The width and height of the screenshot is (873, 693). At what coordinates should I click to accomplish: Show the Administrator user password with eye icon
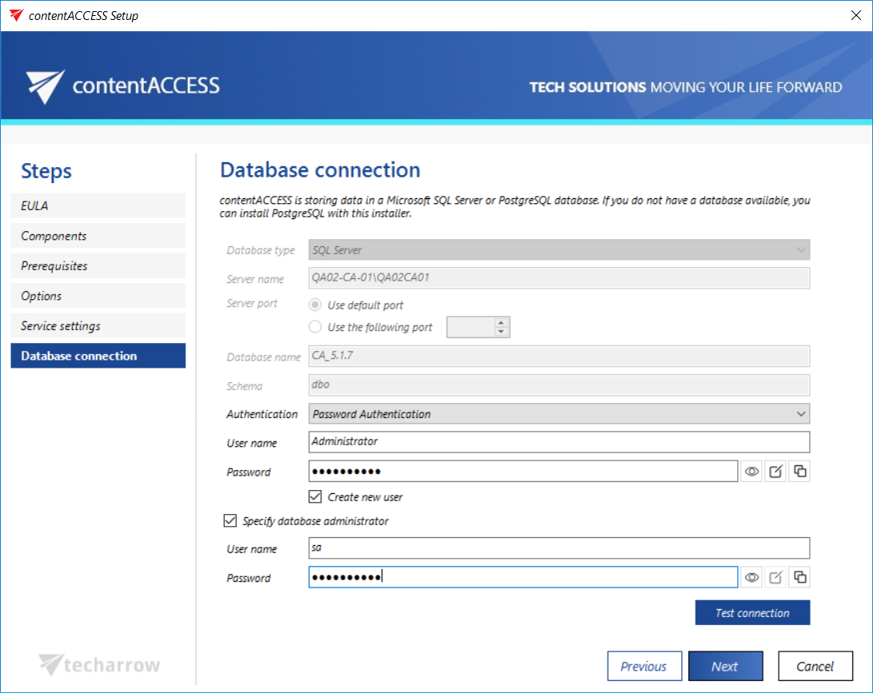click(x=751, y=472)
